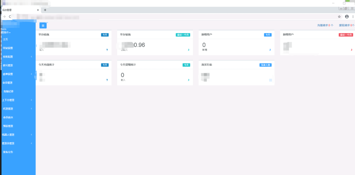Click the 玩家人数 badge on 真实玩家 card
Image resolution: width=355 pixels, height=175 pixels.
(266, 65)
